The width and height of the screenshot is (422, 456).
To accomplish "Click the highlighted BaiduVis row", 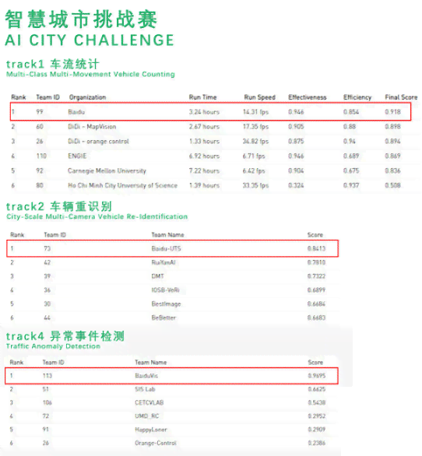I will point(171,376).
